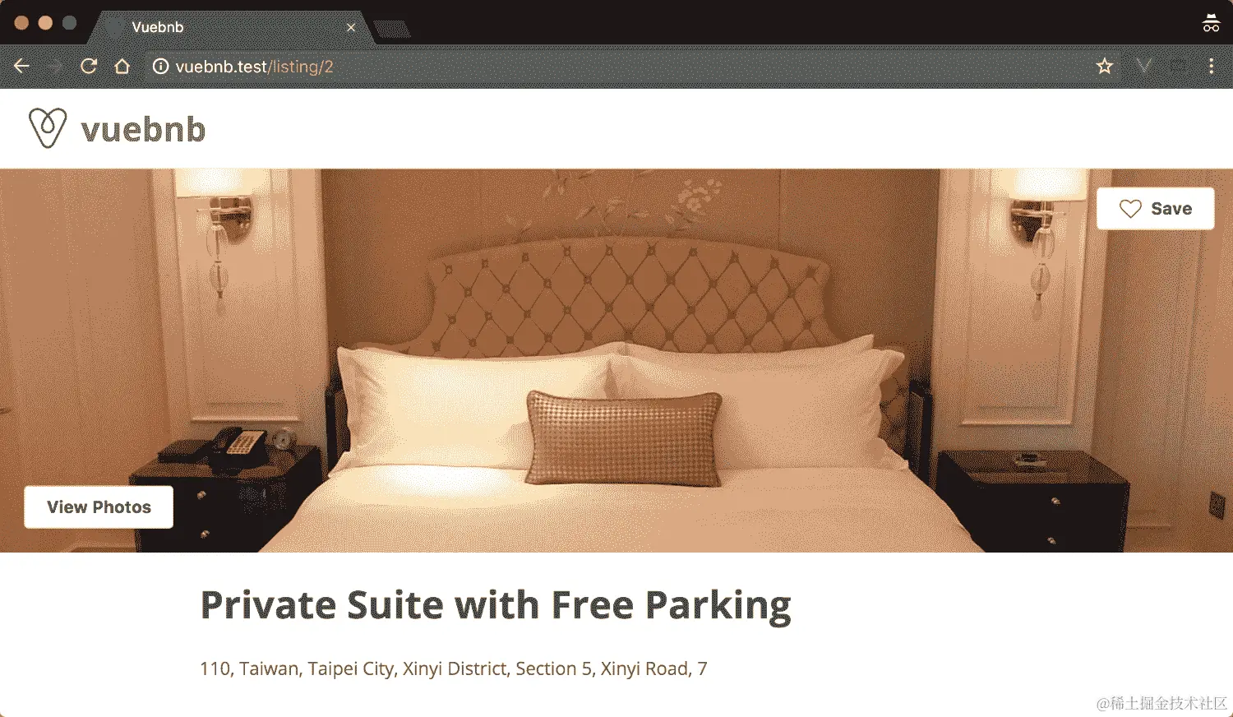Toggle the Save heart button

(1155, 209)
